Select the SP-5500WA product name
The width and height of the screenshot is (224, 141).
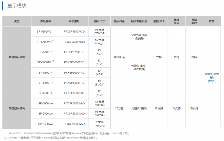[46, 113]
